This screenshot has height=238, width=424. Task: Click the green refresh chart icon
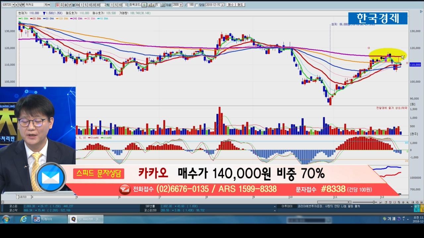point(144,5)
